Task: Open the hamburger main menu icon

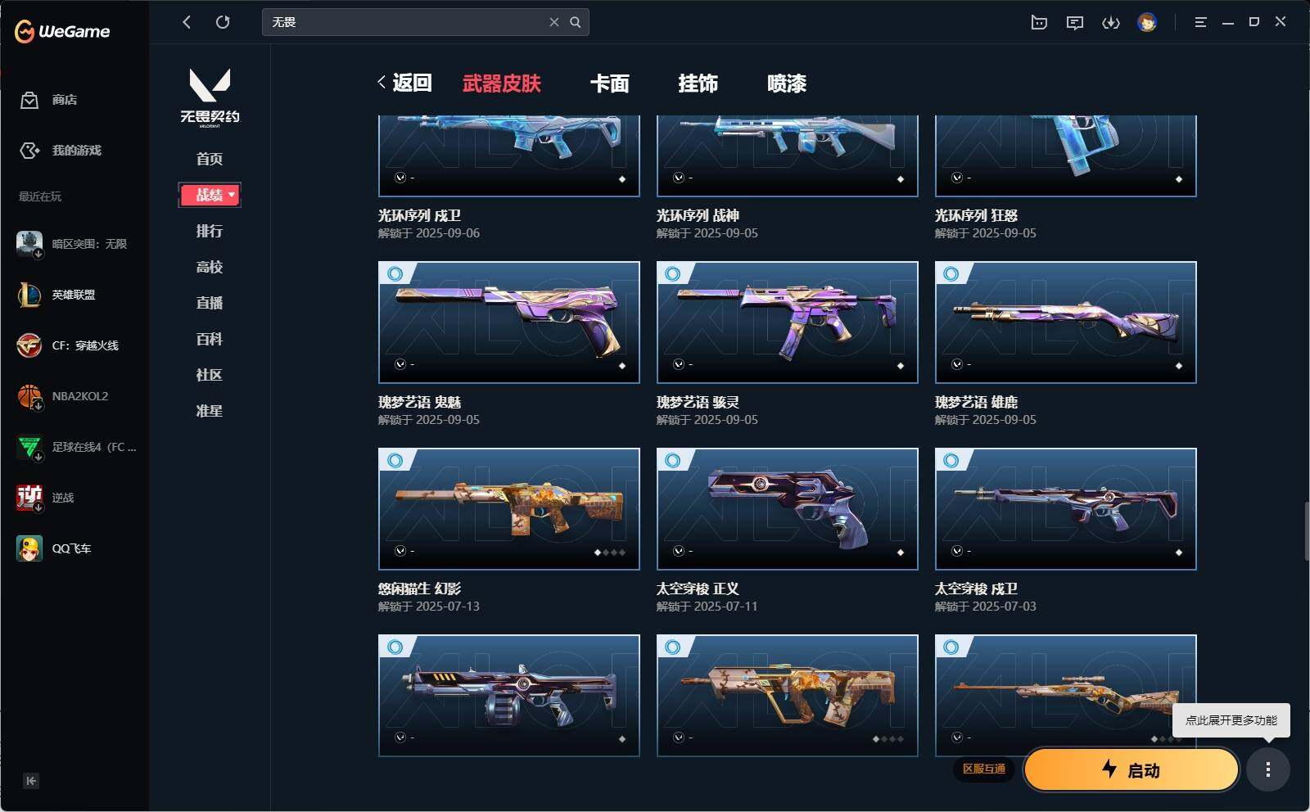Action: (x=1200, y=22)
